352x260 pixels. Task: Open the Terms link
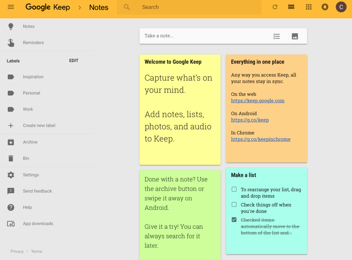36,252
